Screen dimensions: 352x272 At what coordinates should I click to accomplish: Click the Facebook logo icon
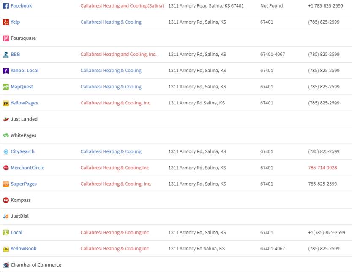tap(6, 6)
